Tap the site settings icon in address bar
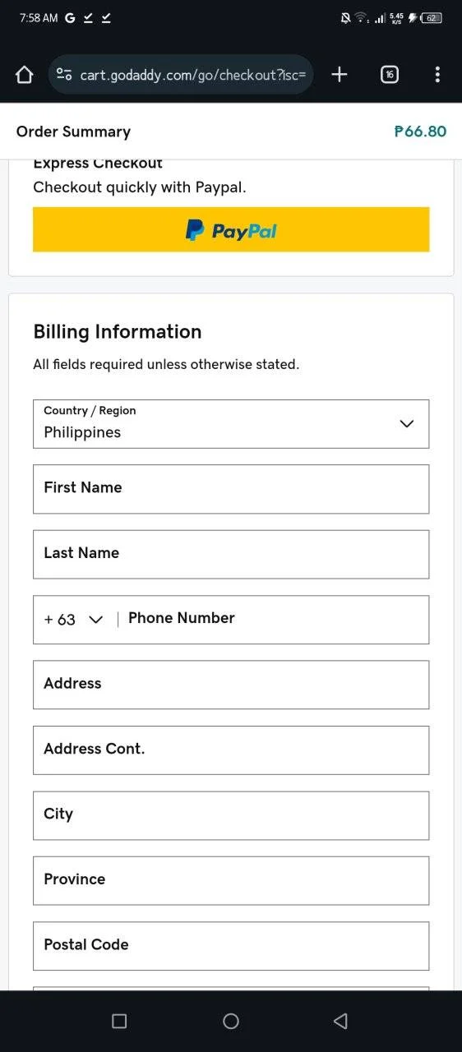The height and width of the screenshot is (1052, 462). pos(64,75)
